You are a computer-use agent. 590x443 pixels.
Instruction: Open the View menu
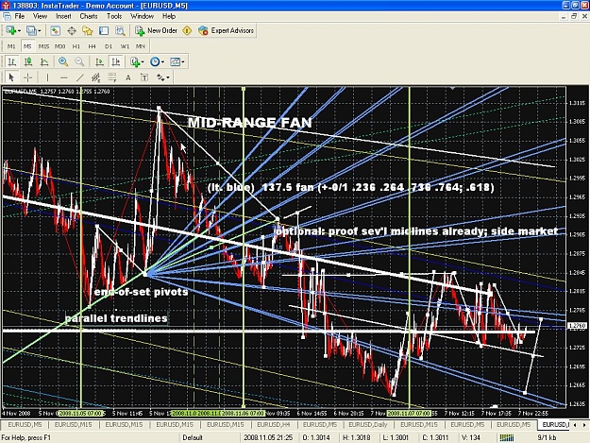click(x=41, y=16)
